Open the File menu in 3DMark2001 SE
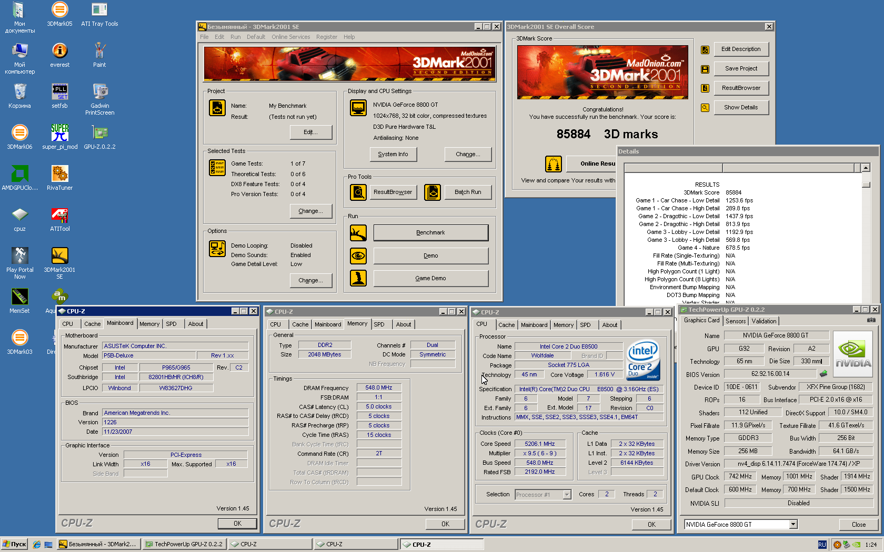This screenshot has width=884, height=552. pos(204,37)
